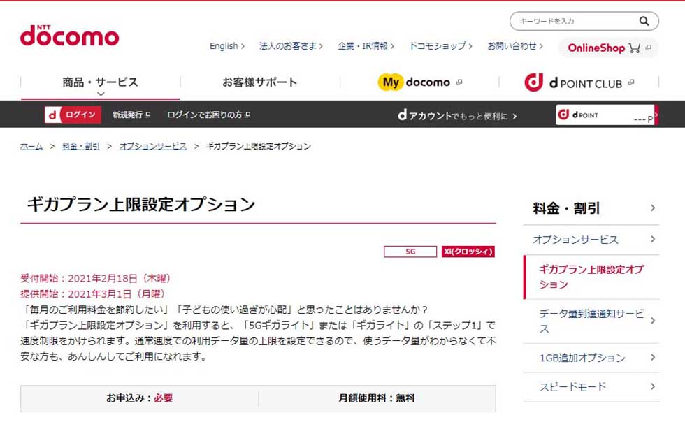Click the d ログイン button
Viewport: 685px width, 436px height.
(73, 115)
